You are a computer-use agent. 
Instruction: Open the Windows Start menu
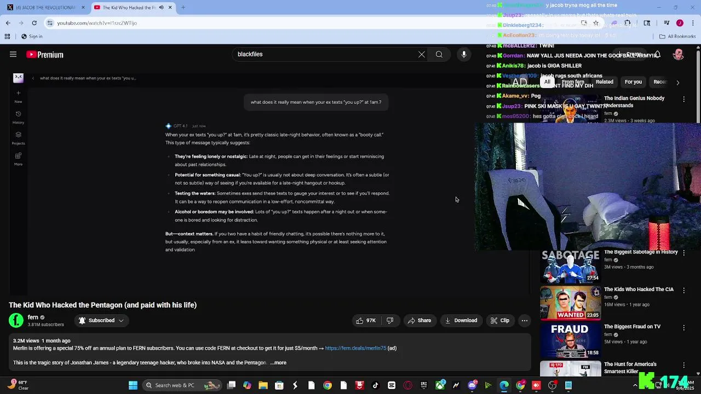coord(133,385)
